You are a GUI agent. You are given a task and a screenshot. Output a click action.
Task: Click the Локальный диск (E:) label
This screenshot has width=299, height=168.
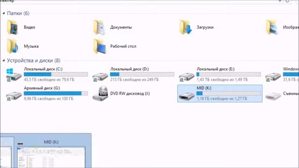[x=215, y=69]
